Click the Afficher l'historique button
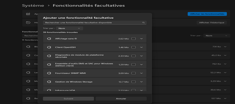235x104 pixels. click(211, 23)
